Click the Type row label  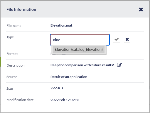pos(10,37)
